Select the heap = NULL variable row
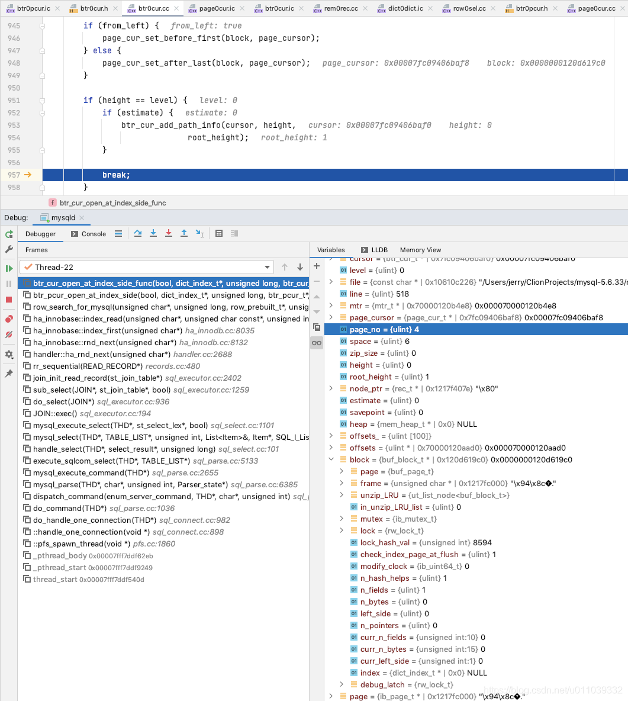The height and width of the screenshot is (701, 628). (476, 425)
